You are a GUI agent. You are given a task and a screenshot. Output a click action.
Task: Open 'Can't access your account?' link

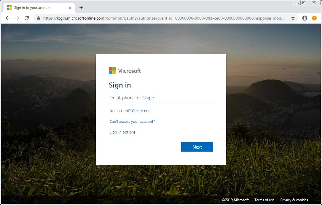coord(132,121)
